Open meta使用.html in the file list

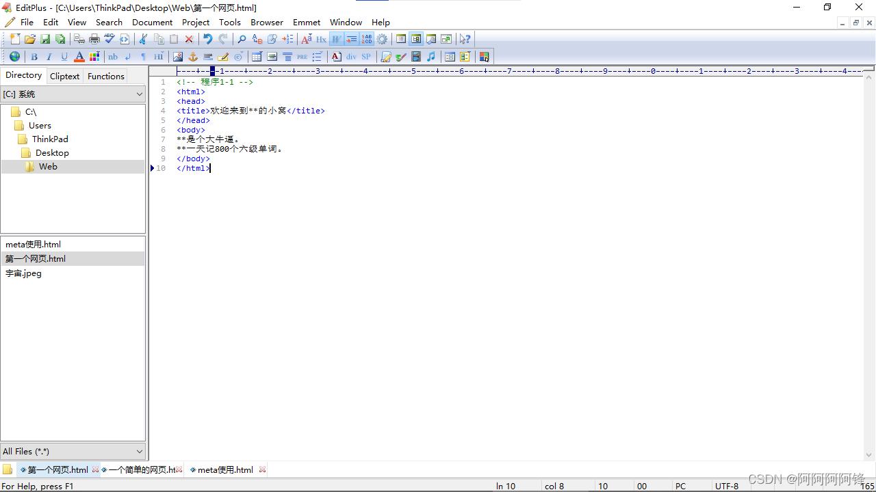tap(34, 244)
